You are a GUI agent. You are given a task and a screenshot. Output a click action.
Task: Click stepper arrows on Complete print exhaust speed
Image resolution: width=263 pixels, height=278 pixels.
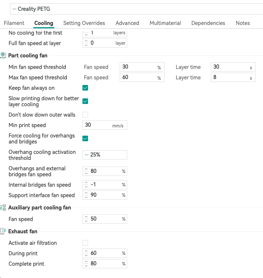[x=86, y=264]
